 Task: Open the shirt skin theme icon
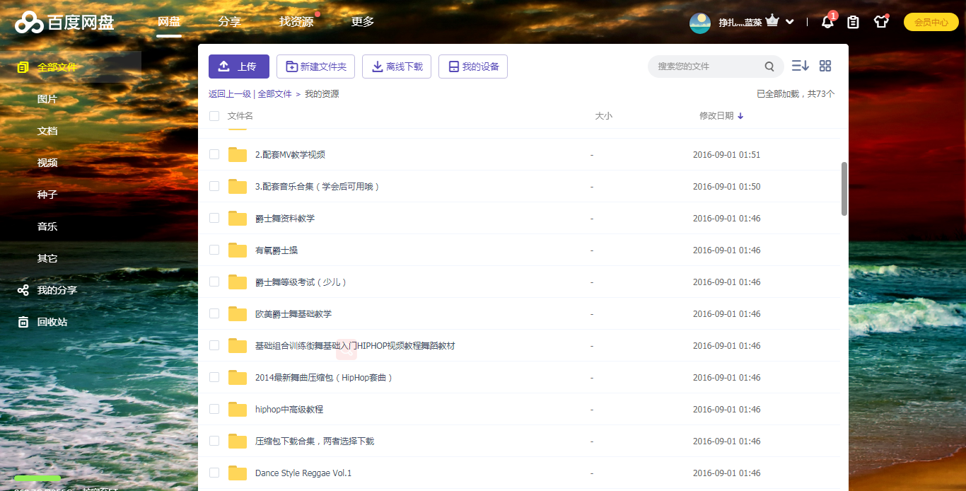[880, 22]
